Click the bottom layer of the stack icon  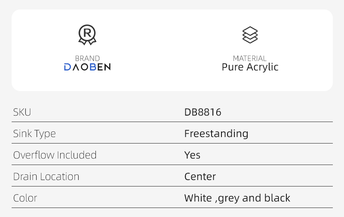point(250,40)
